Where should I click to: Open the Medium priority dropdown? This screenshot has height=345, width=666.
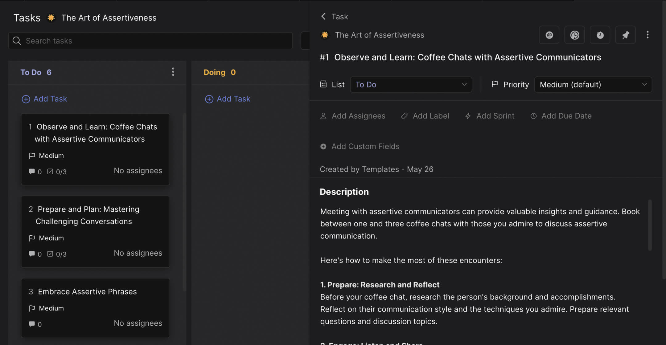[x=593, y=84]
